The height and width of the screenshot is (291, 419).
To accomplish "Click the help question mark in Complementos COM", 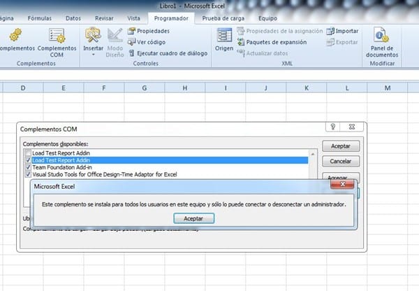I will 334,129.
